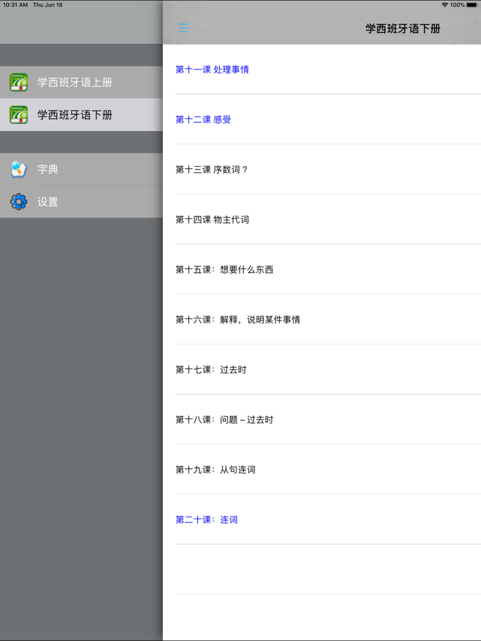This screenshot has height=641, width=481.
Task: Click the 10:31 AM clock
Action: pyautogui.click(x=16, y=5)
